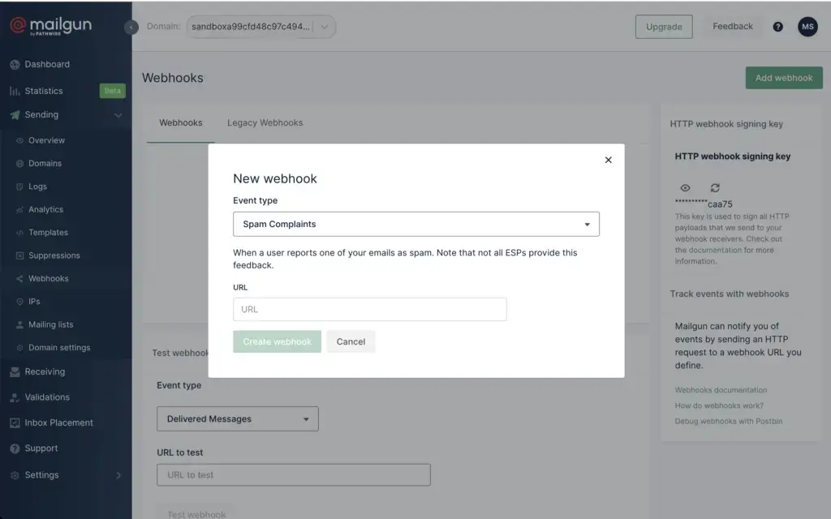
Task: Click the Add webhook button
Action: (x=784, y=78)
